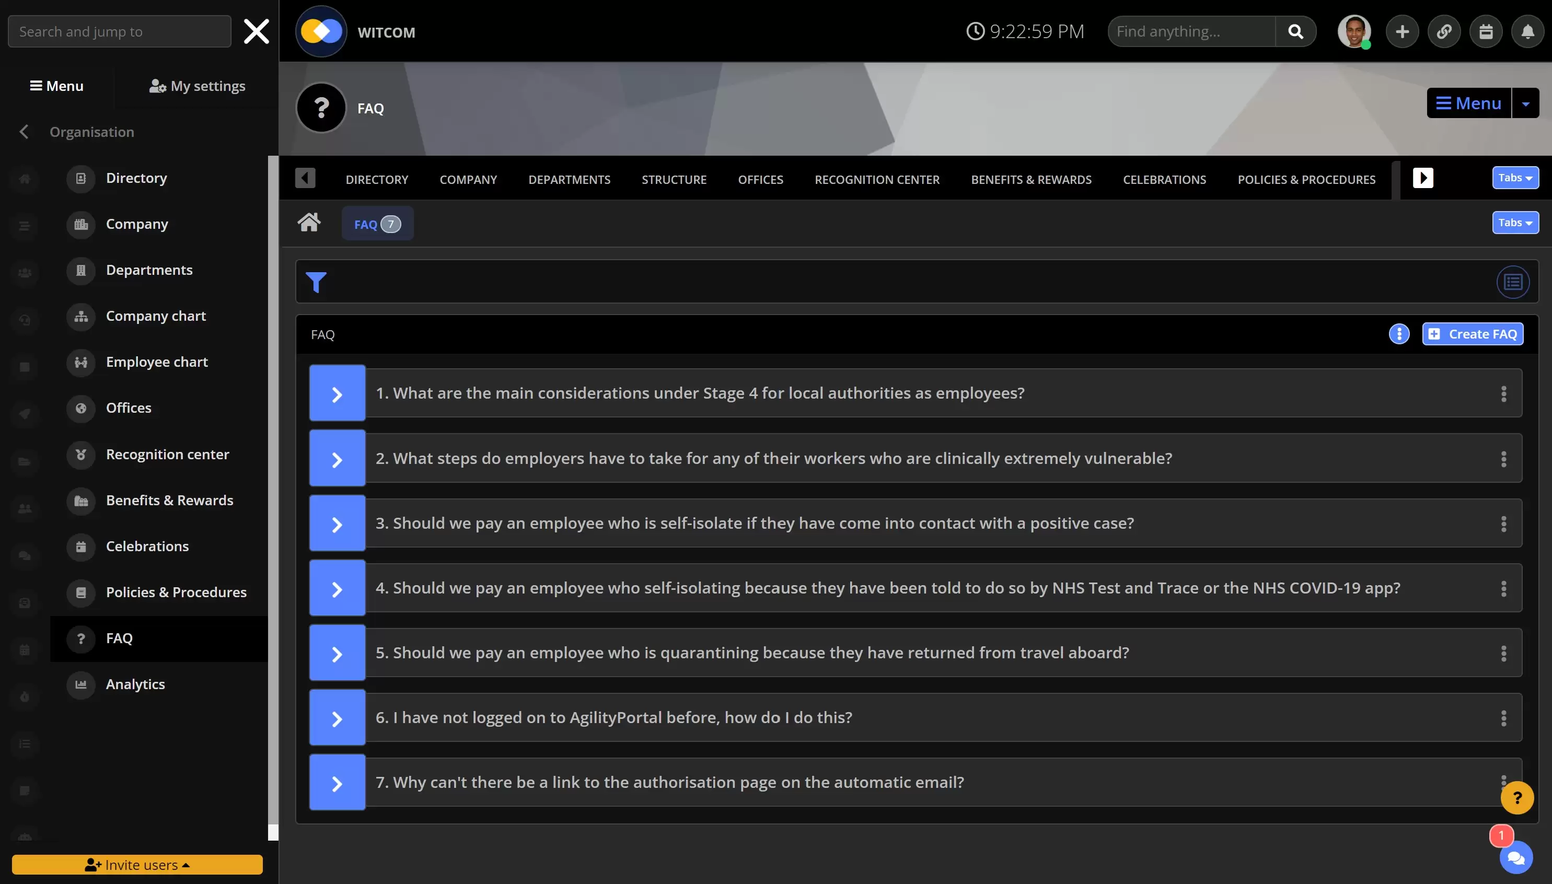Switch to the Celebrations tab
Screen dimensions: 1552x884
coord(1164,180)
